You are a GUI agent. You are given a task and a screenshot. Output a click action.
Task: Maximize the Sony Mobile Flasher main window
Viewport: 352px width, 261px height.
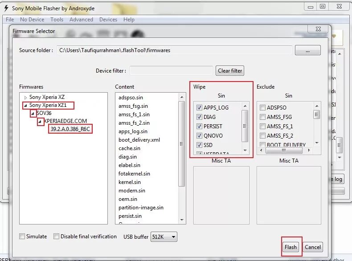coord(322,7)
